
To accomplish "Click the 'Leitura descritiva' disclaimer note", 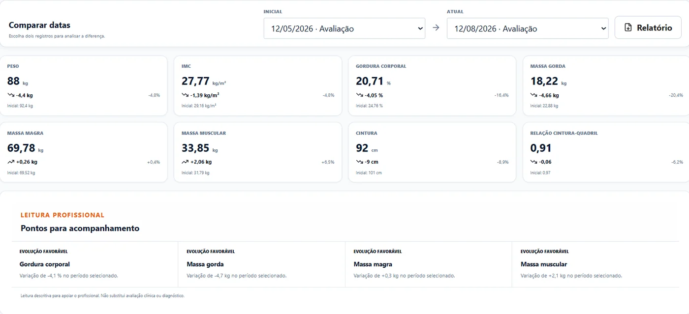I will pos(102,296).
